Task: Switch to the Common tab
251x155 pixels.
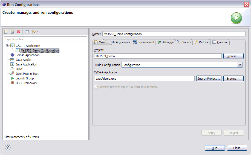Action: click(x=220, y=42)
